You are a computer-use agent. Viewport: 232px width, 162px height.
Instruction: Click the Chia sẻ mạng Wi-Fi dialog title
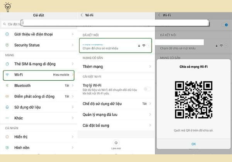(194, 67)
